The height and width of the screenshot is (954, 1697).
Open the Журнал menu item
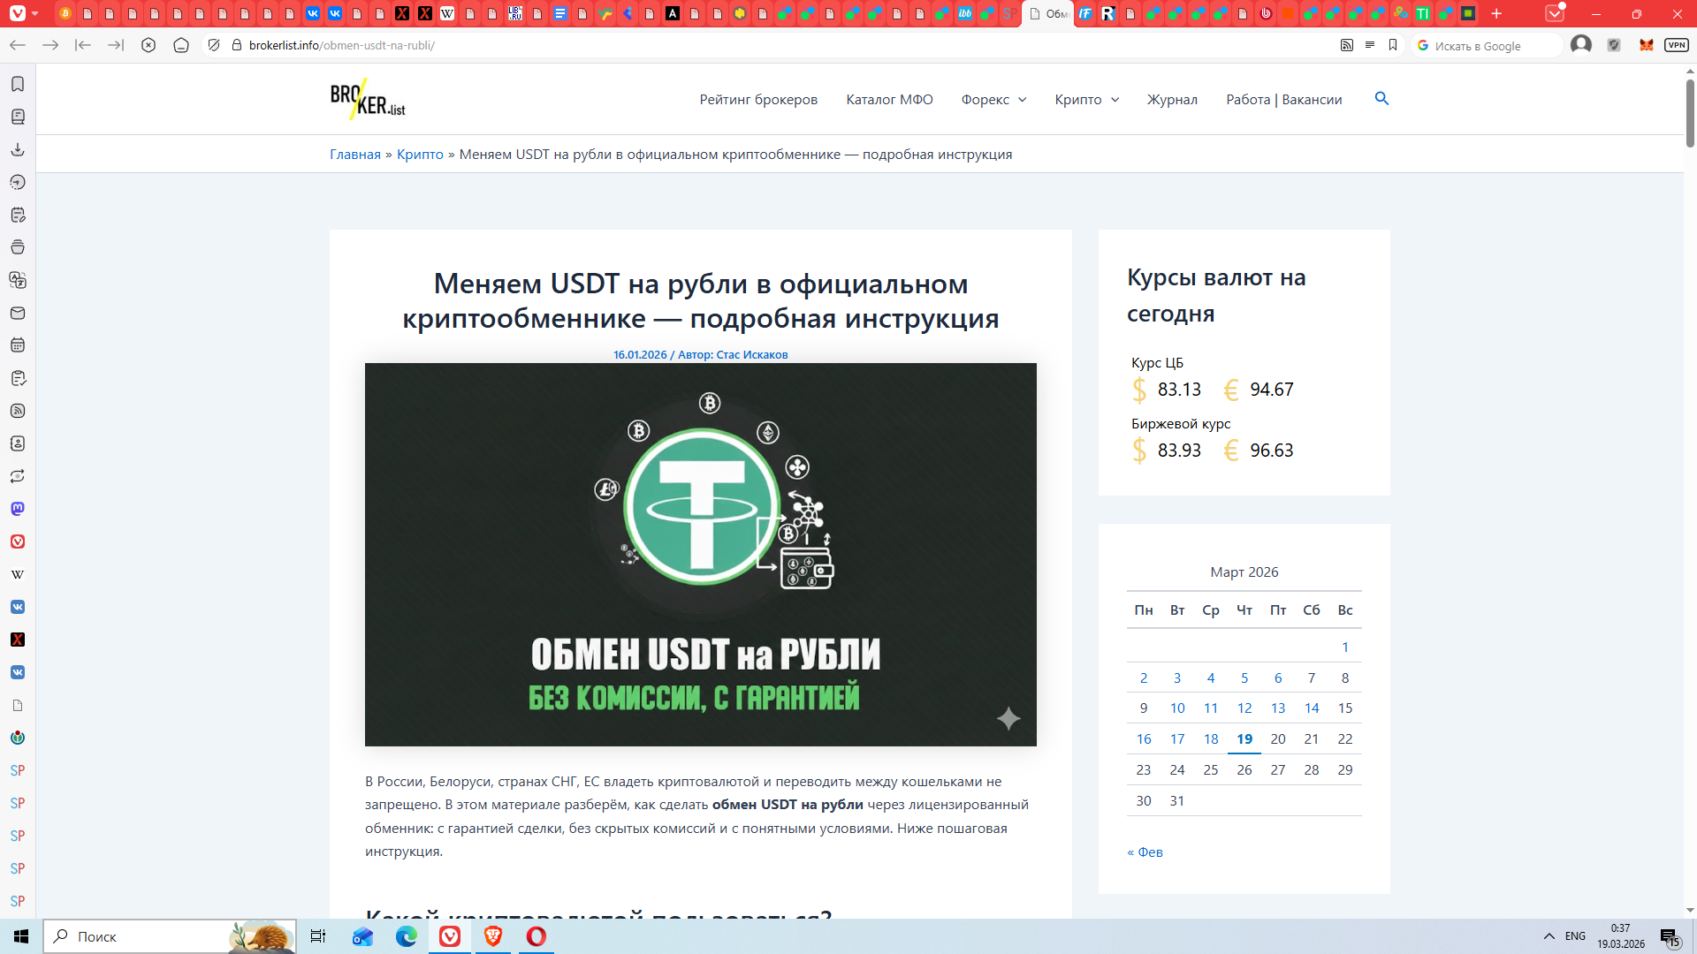point(1172,100)
